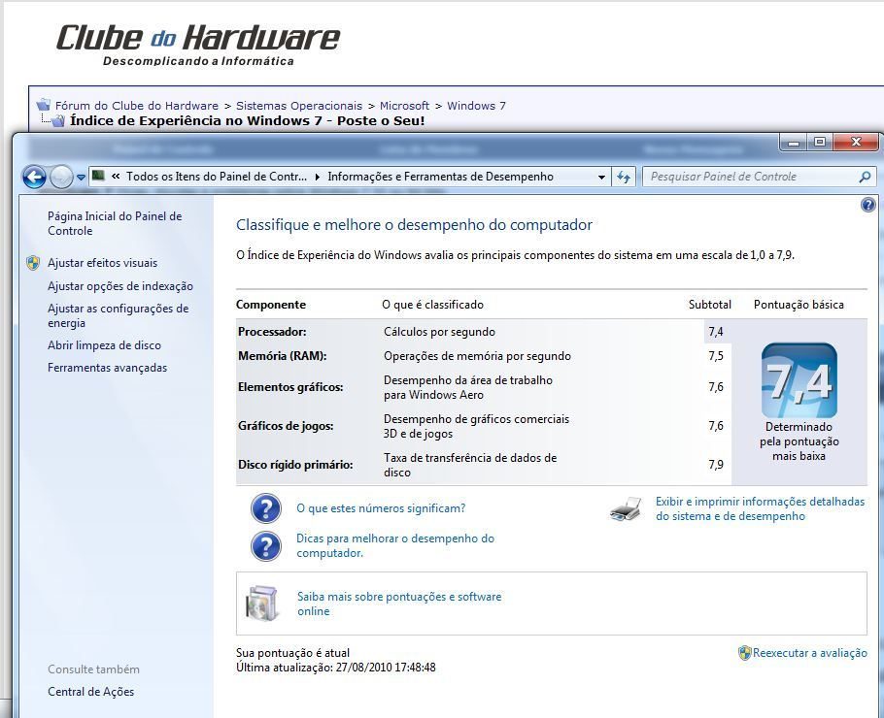This screenshot has width=884, height=718.
Task: Click the greyed Forward arrow button
Action: click(x=61, y=178)
